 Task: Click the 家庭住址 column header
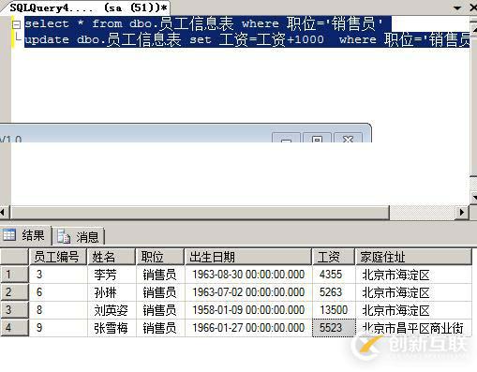coord(413,257)
